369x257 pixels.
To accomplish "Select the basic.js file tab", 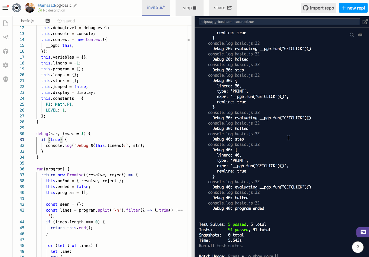I will click(x=27, y=21).
